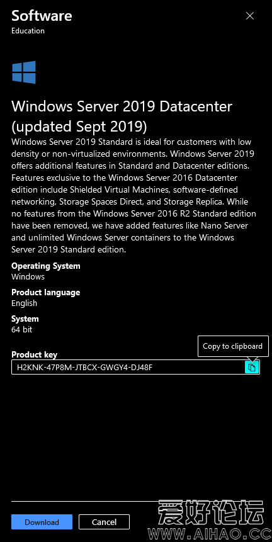Select the product key text field
Image resolution: width=272 pixels, height=542 pixels.
point(135,367)
